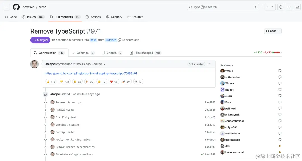Open afcapel's large avatar beside the comment
This screenshot has height=161, width=302.
point(34,64)
